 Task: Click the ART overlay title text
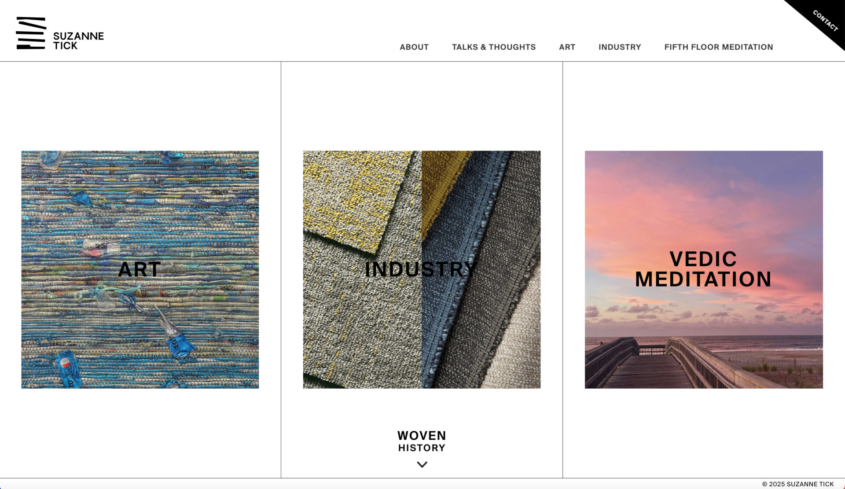140,269
